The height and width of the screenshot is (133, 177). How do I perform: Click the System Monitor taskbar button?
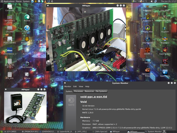click(154, 132)
